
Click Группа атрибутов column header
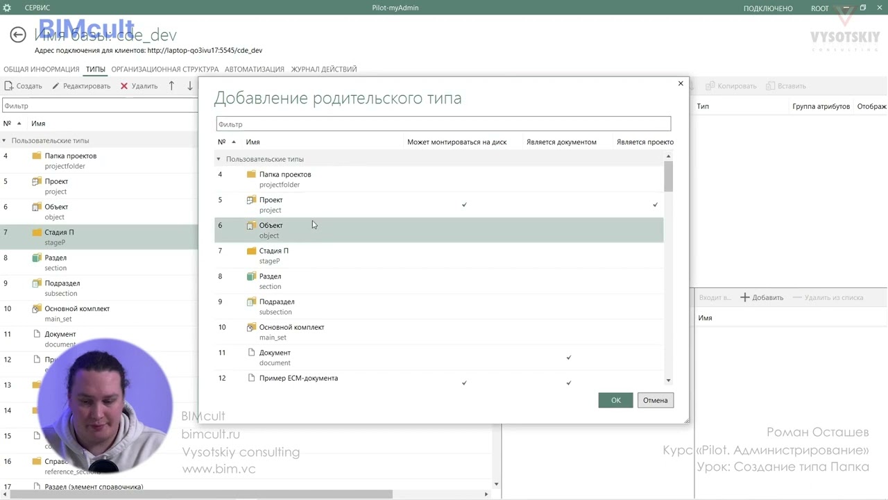[x=821, y=106]
